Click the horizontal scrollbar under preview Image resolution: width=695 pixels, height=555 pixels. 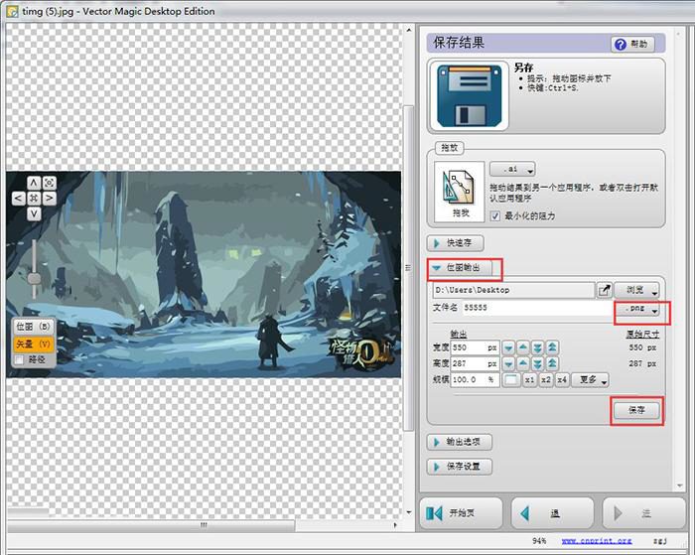click(x=151, y=525)
